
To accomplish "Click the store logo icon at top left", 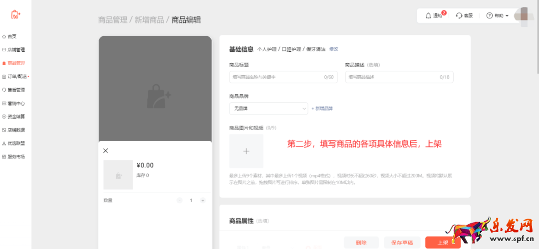I will (x=15, y=14).
